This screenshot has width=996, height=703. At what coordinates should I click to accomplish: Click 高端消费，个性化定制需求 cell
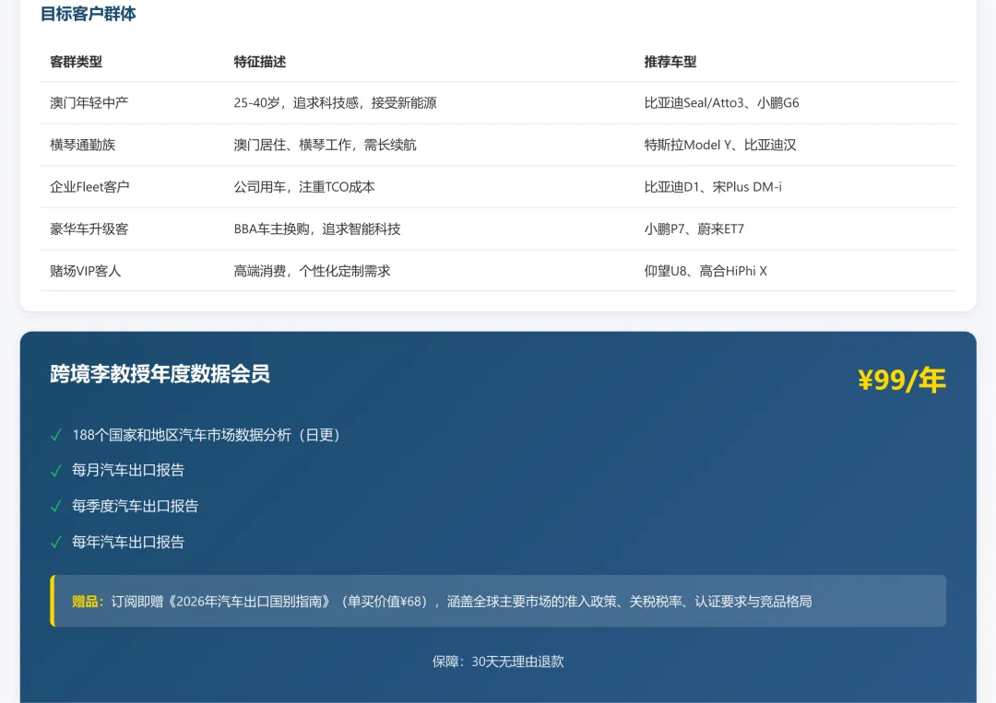(x=312, y=271)
